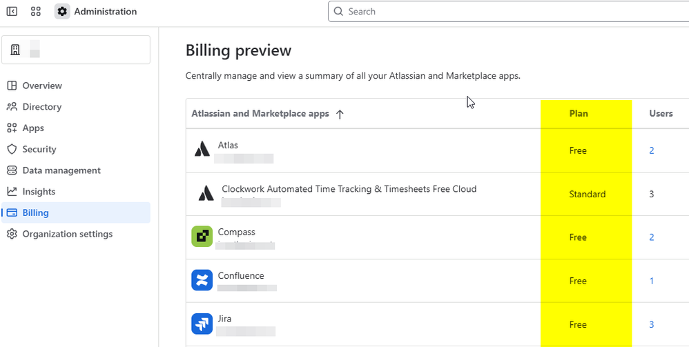Open the Apps section
Viewport: 689px width, 347px height.
pyautogui.click(x=75, y=128)
